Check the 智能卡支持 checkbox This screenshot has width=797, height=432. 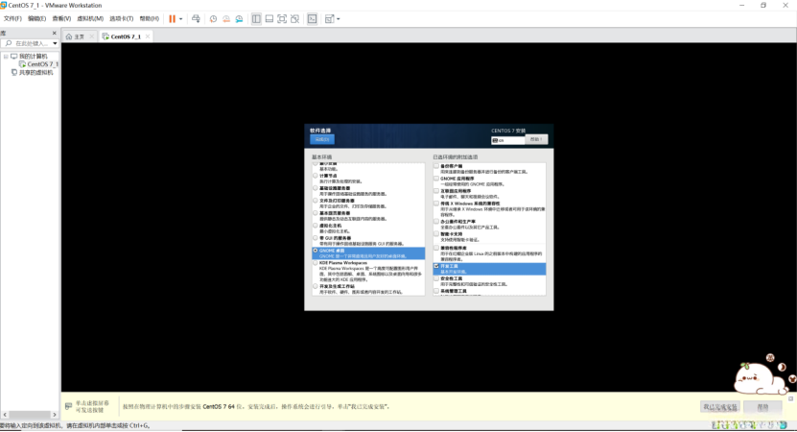point(436,234)
